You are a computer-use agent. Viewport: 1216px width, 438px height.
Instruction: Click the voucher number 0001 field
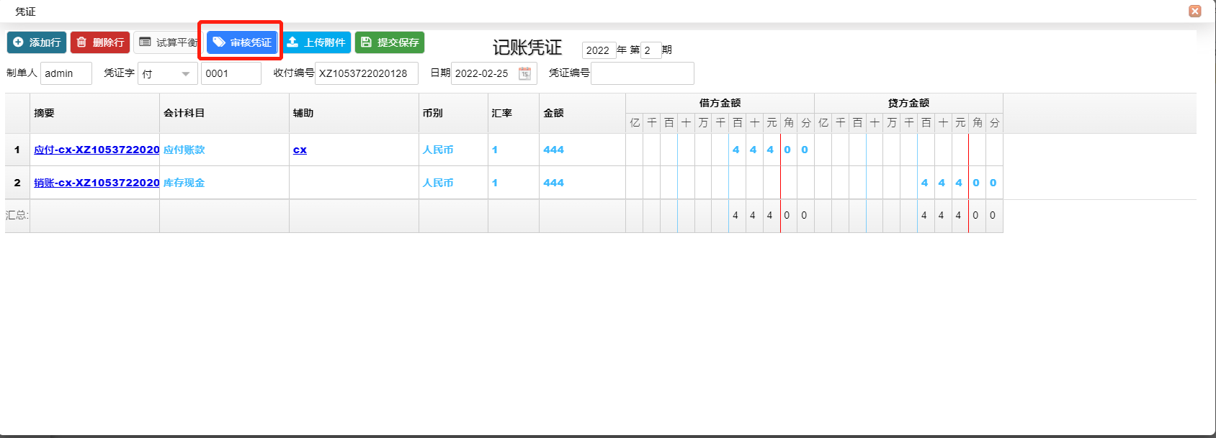pyautogui.click(x=231, y=73)
